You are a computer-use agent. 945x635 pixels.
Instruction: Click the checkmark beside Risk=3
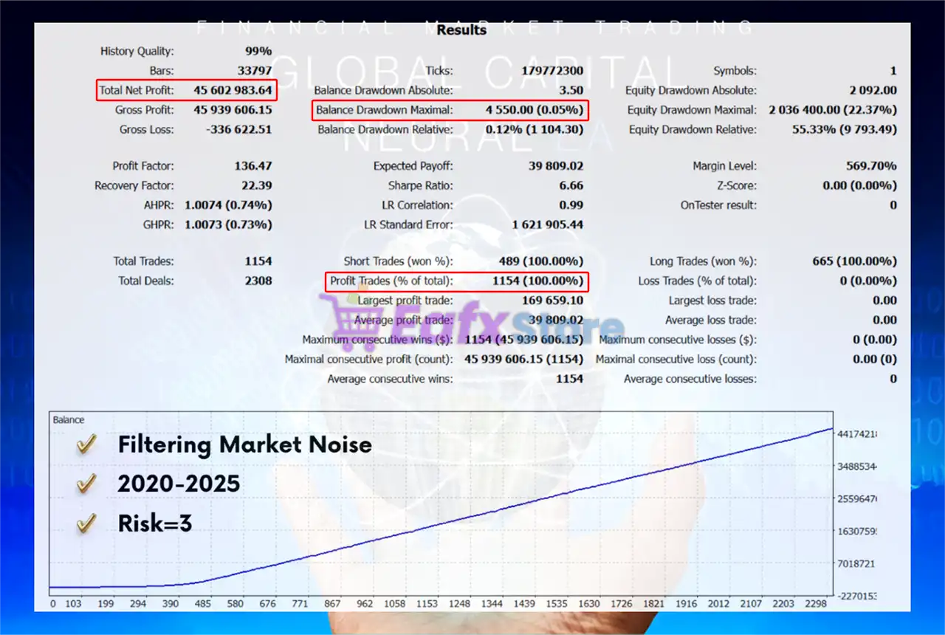point(87,524)
